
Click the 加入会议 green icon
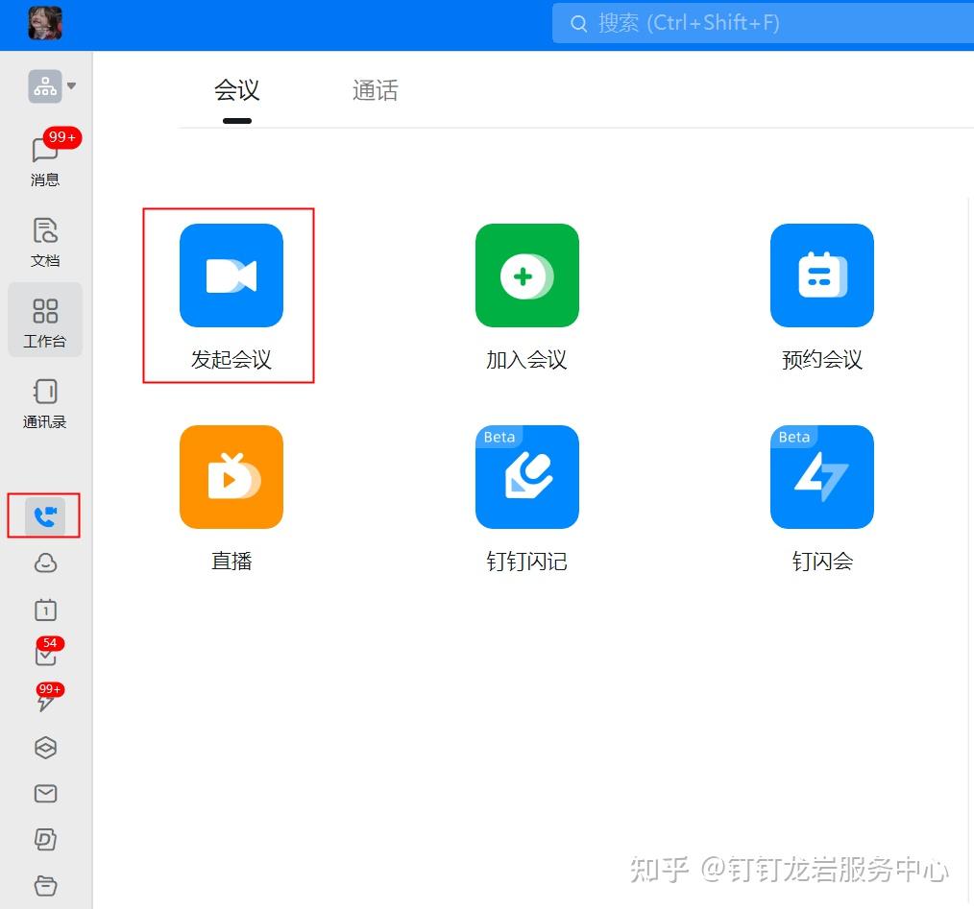[x=526, y=275]
